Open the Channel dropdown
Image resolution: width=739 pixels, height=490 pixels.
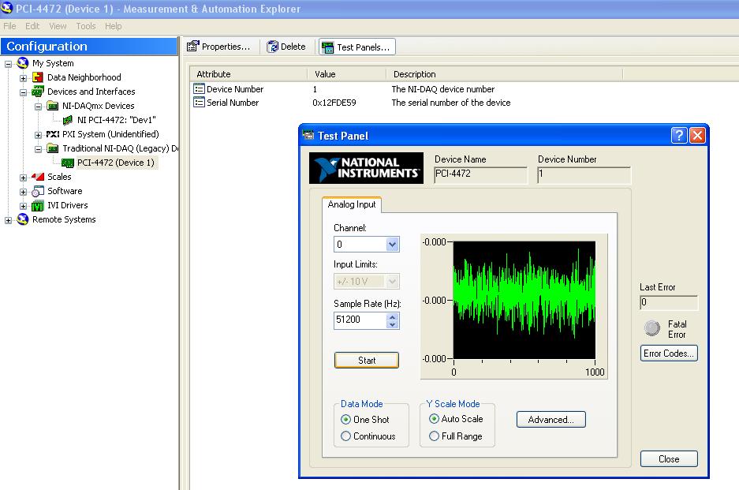tap(392, 245)
